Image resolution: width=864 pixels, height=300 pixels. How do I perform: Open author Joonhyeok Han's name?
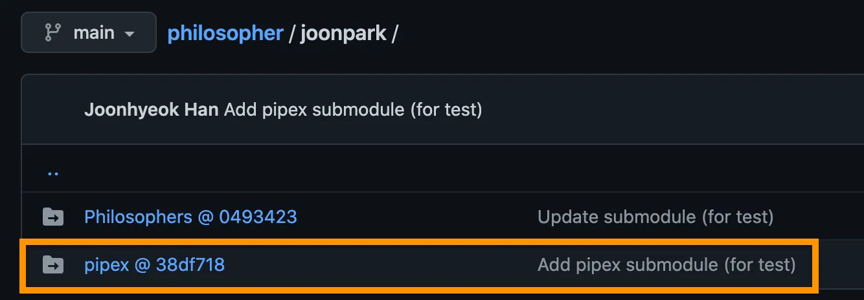point(152,110)
